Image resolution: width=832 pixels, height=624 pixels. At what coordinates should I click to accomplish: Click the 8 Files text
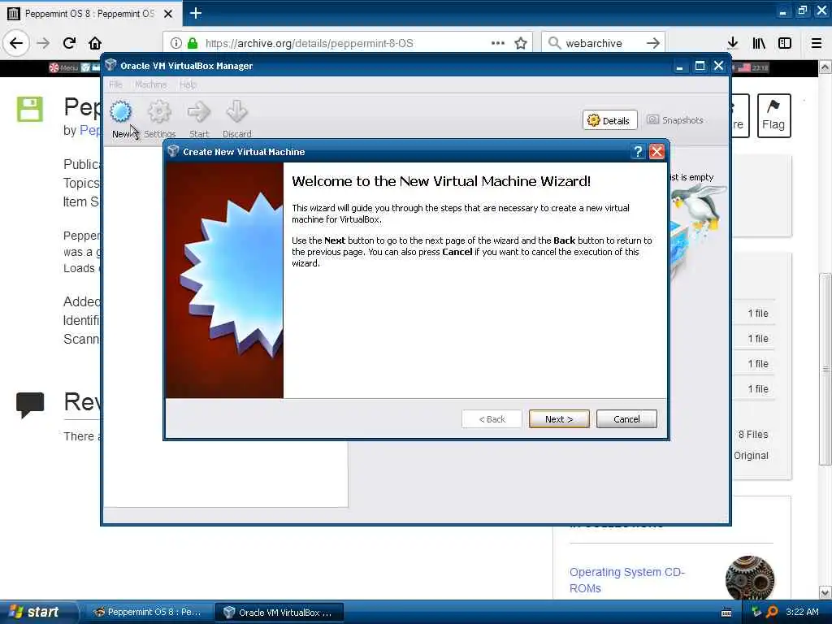pyautogui.click(x=753, y=435)
